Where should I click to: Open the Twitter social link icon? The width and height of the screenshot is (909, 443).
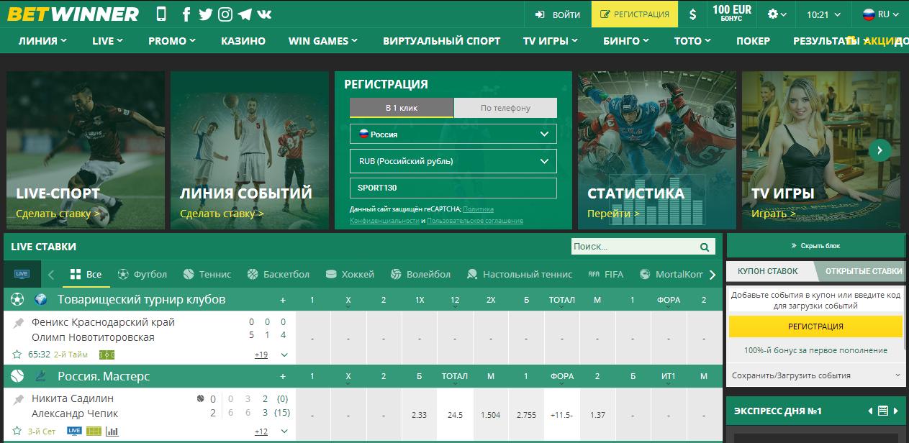point(206,14)
